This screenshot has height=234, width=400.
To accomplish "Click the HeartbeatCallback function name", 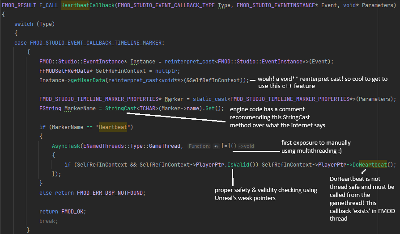I will (x=88, y=5).
